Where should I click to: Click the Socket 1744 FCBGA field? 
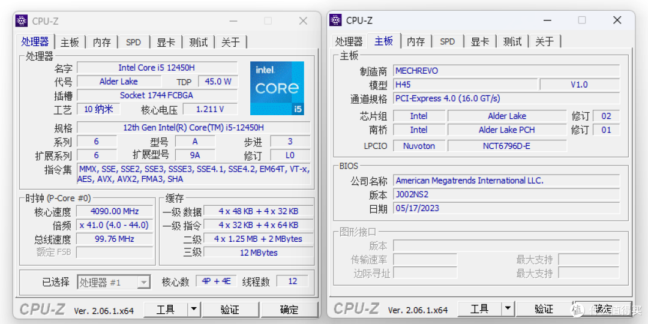coord(157,95)
